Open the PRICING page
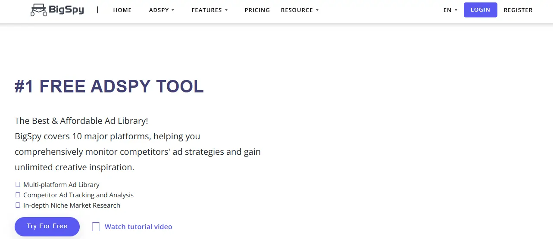Viewport: 553px width, 239px height. point(257,10)
